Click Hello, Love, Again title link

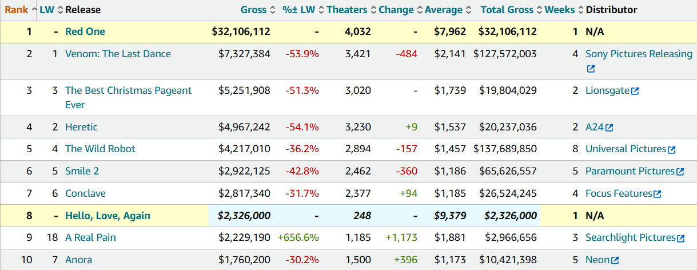click(107, 216)
